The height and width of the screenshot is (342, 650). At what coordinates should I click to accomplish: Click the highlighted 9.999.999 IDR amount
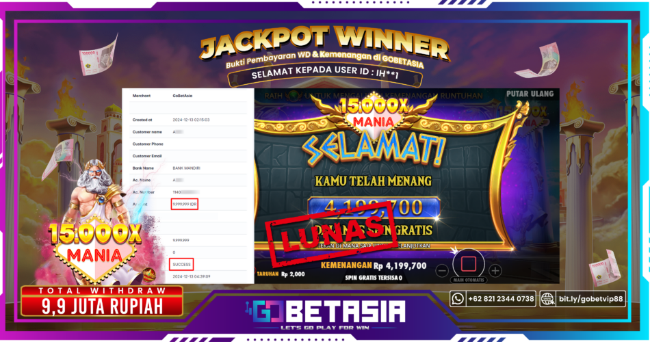(185, 205)
